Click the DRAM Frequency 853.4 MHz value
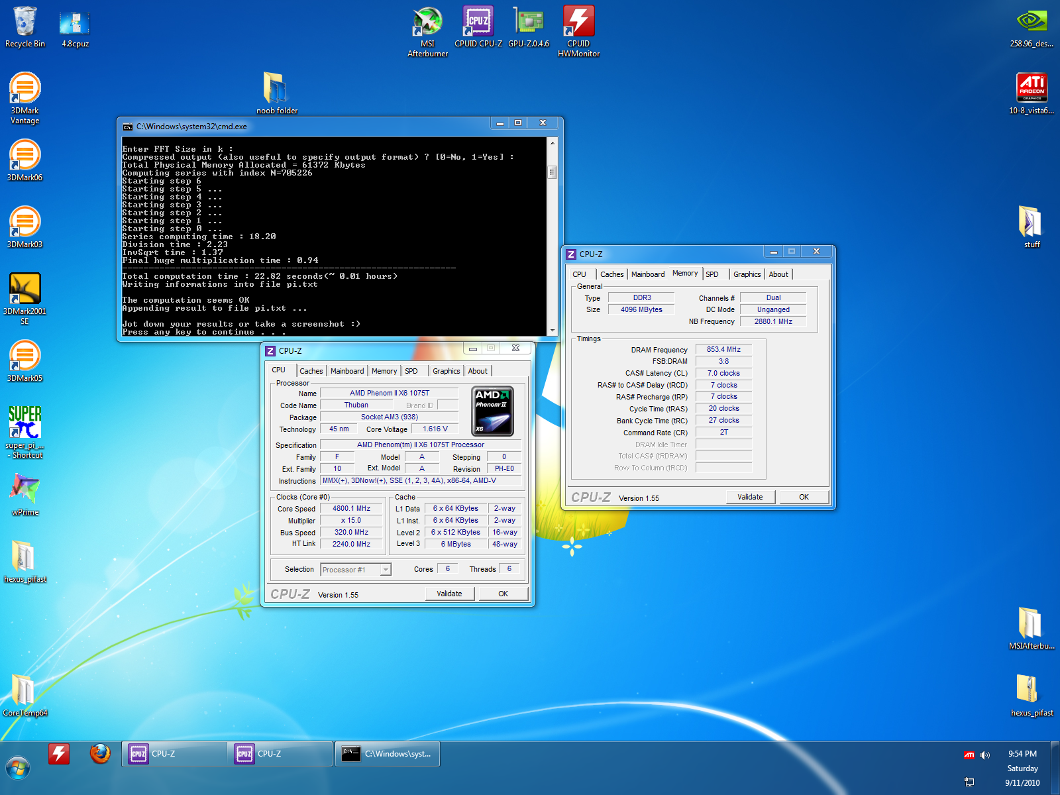 click(x=723, y=350)
